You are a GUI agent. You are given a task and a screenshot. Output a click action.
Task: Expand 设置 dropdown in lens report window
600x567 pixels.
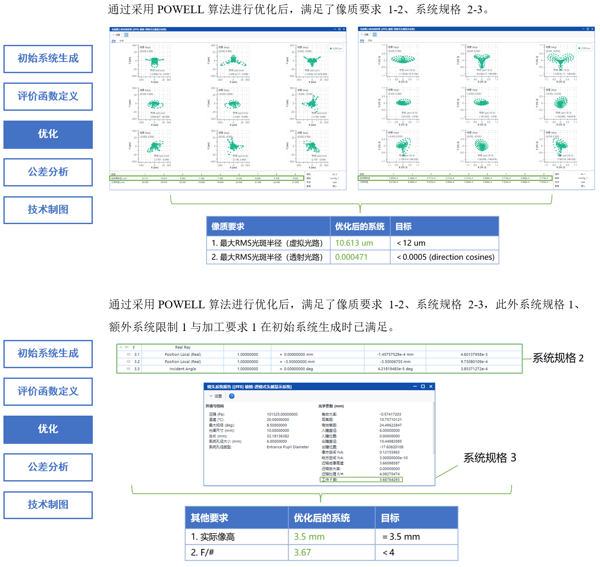pos(215,396)
